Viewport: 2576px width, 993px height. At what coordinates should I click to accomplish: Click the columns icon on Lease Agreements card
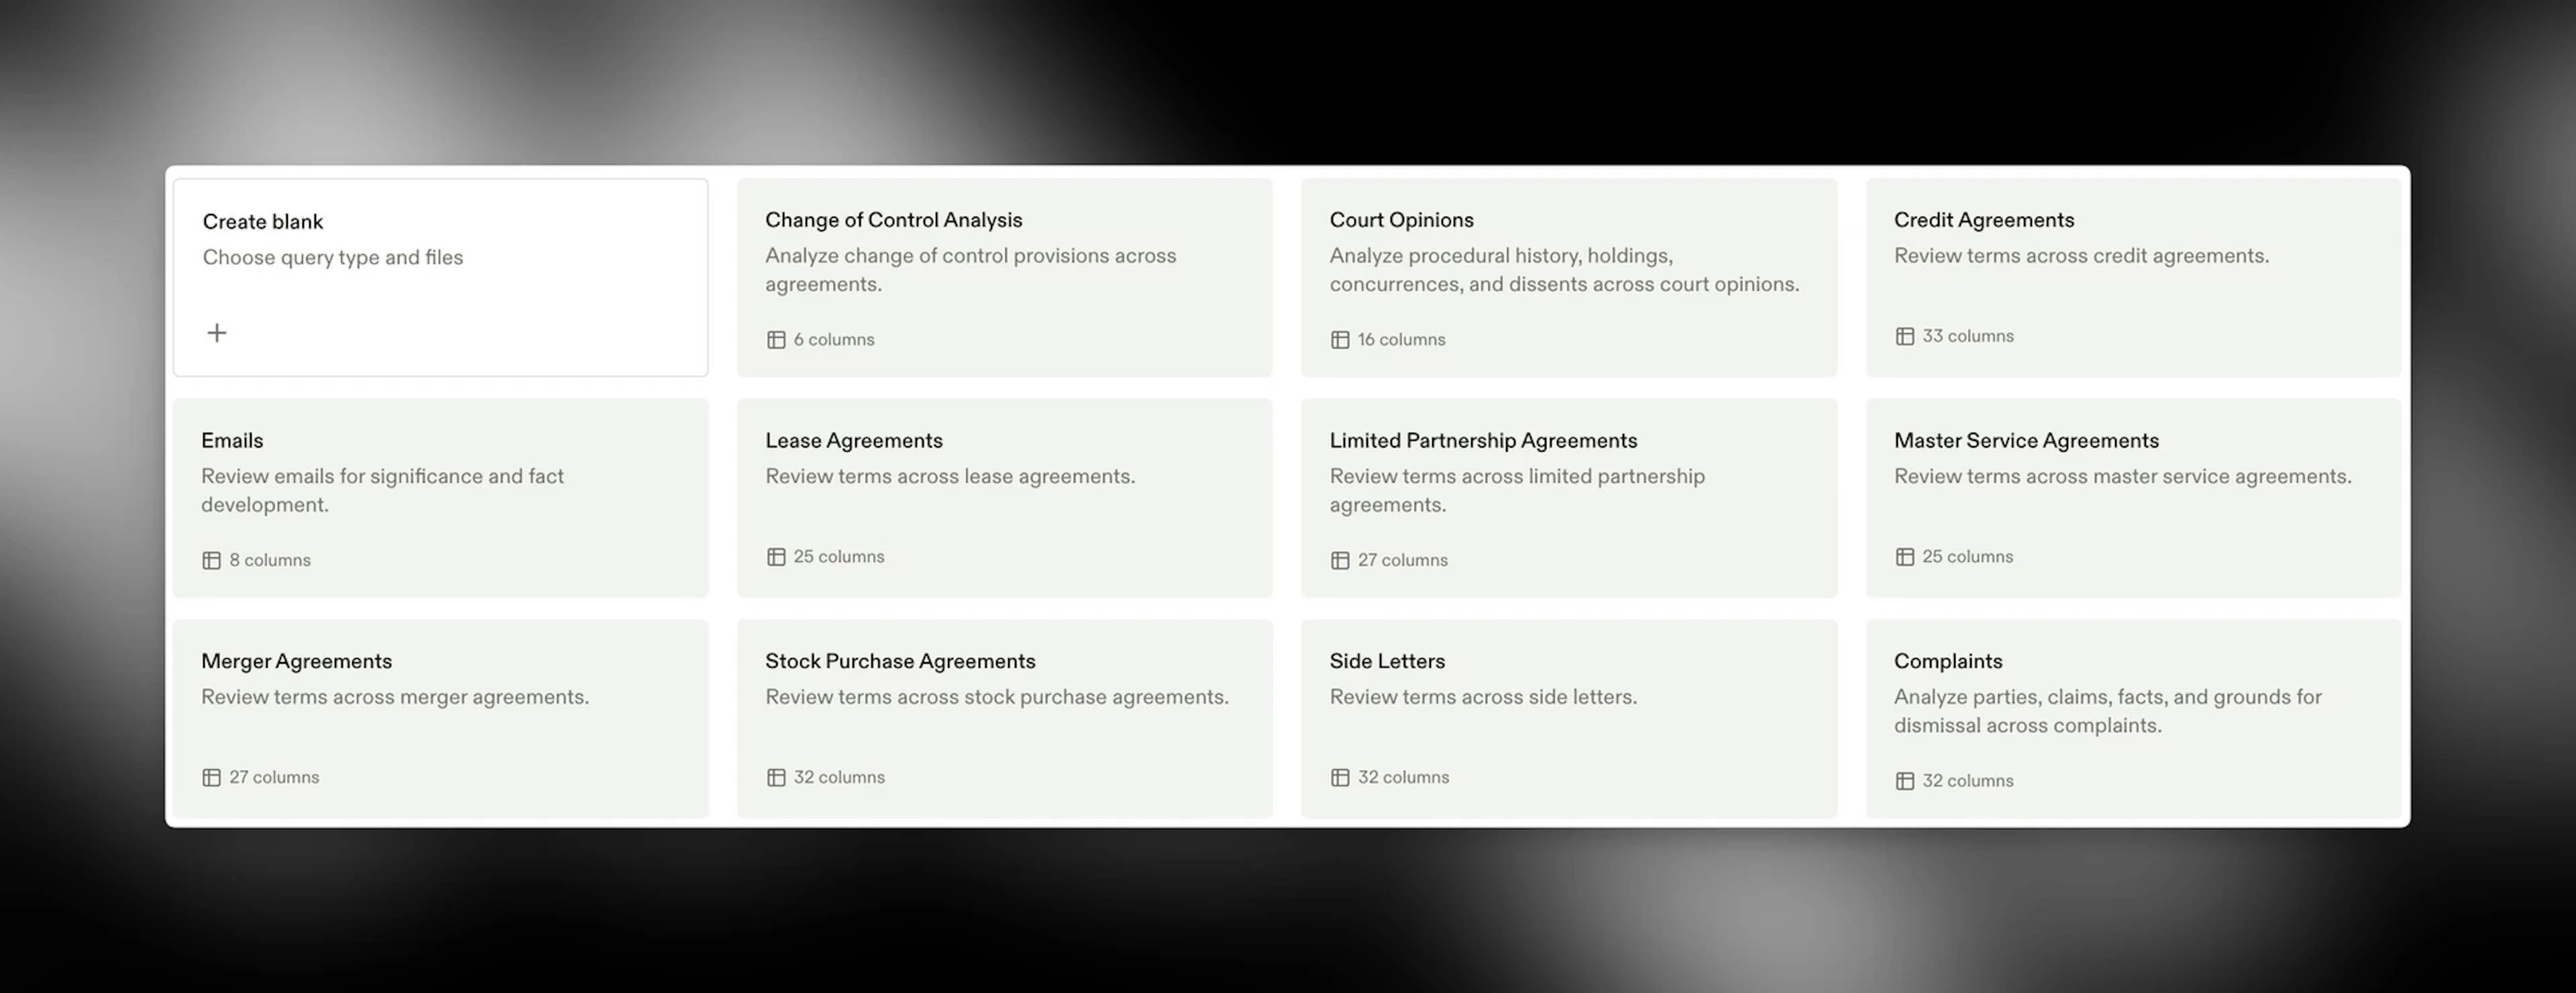(776, 557)
